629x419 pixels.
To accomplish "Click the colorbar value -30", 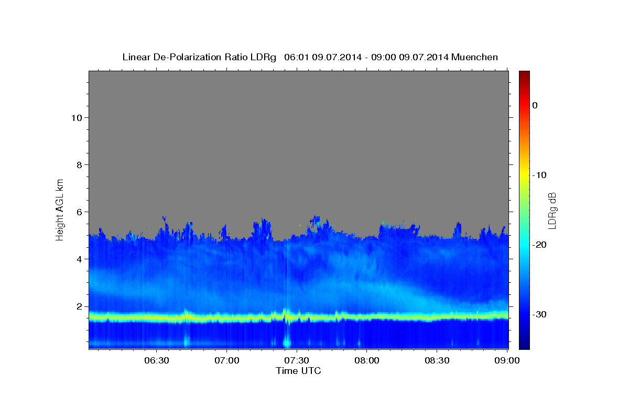I will (x=539, y=314).
